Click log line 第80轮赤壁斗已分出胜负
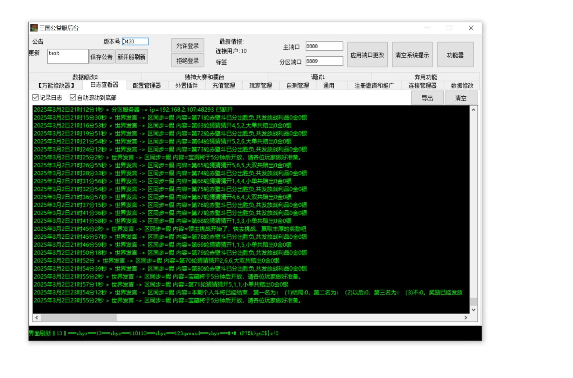 coord(170,268)
